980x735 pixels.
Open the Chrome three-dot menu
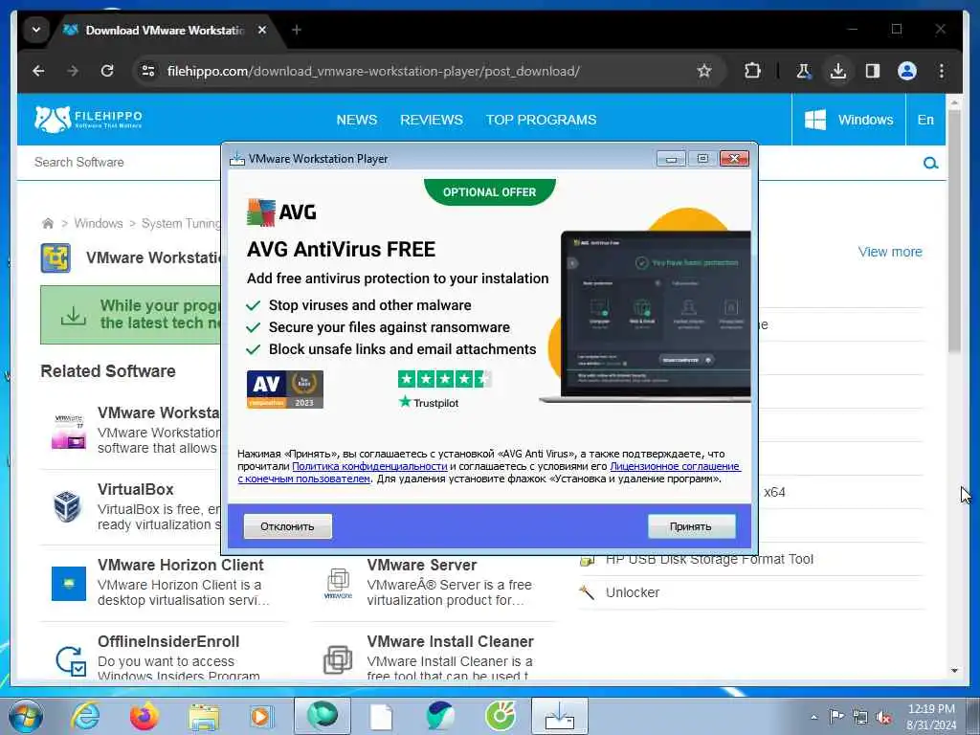point(942,71)
